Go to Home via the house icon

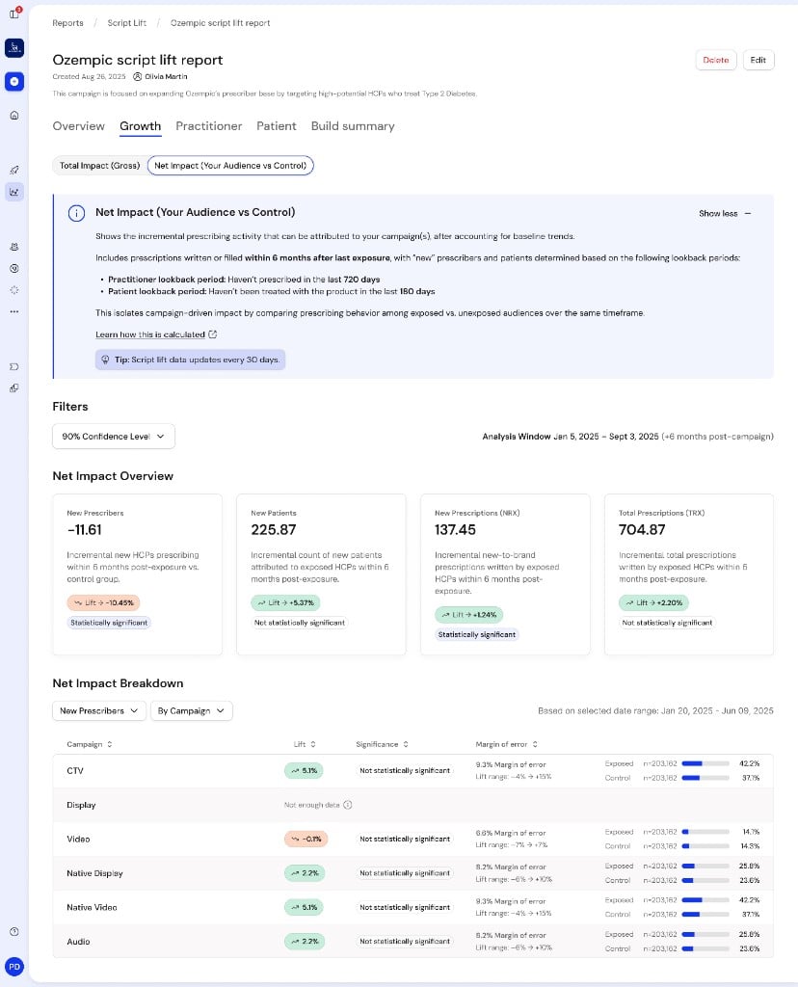pos(14,116)
